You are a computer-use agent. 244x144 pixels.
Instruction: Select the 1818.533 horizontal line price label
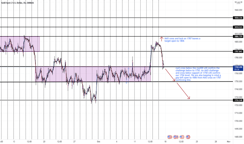238,27
